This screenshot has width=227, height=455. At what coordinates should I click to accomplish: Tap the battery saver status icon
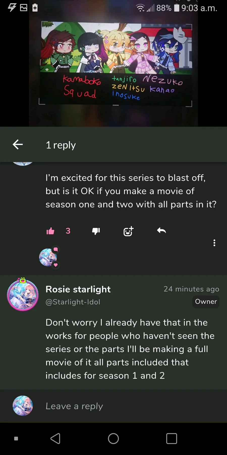[35, 8]
